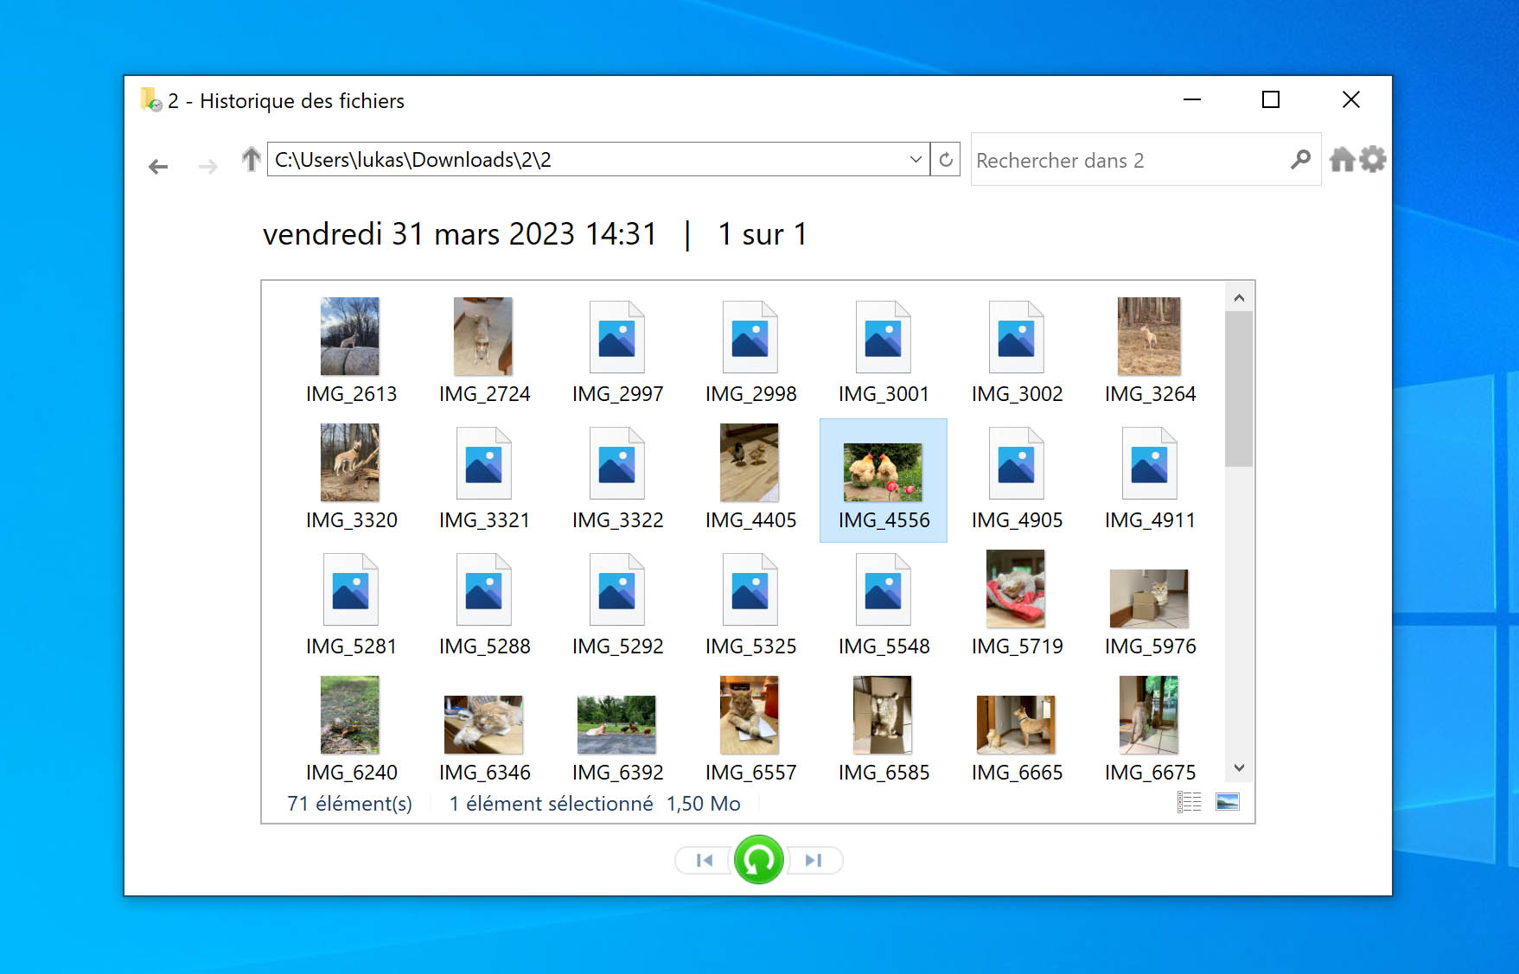Click the '1 sur 1' version counter

pyautogui.click(x=763, y=234)
